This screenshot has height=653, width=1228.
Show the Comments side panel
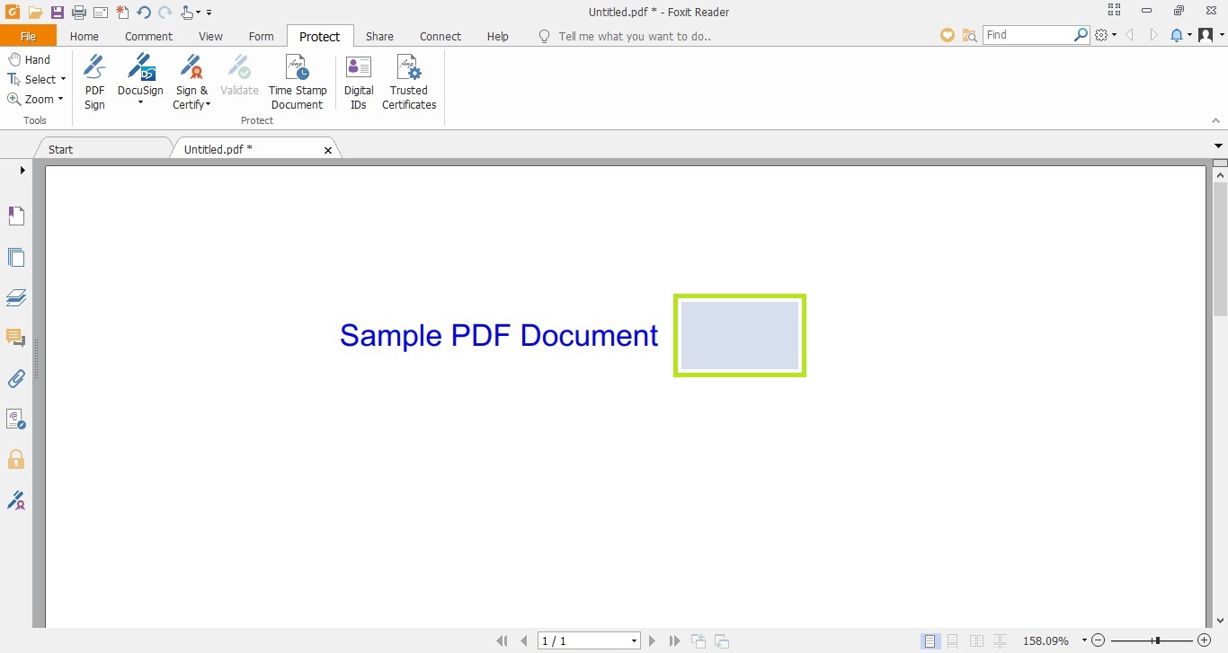tap(16, 338)
